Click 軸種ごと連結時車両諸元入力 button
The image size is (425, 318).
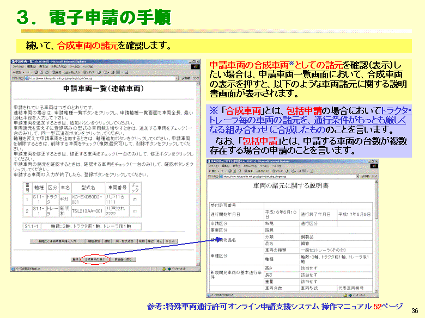pos(57,241)
